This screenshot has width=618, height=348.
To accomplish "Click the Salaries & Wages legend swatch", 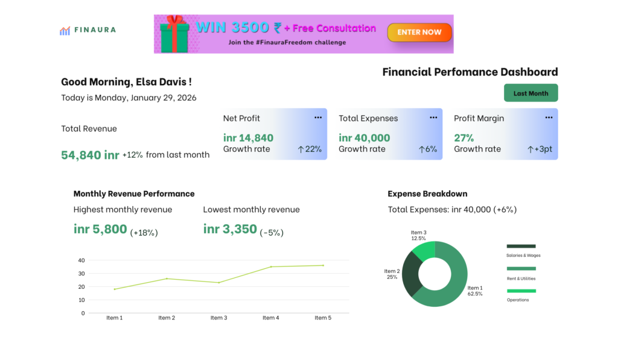I will pyautogui.click(x=521, y=246).
